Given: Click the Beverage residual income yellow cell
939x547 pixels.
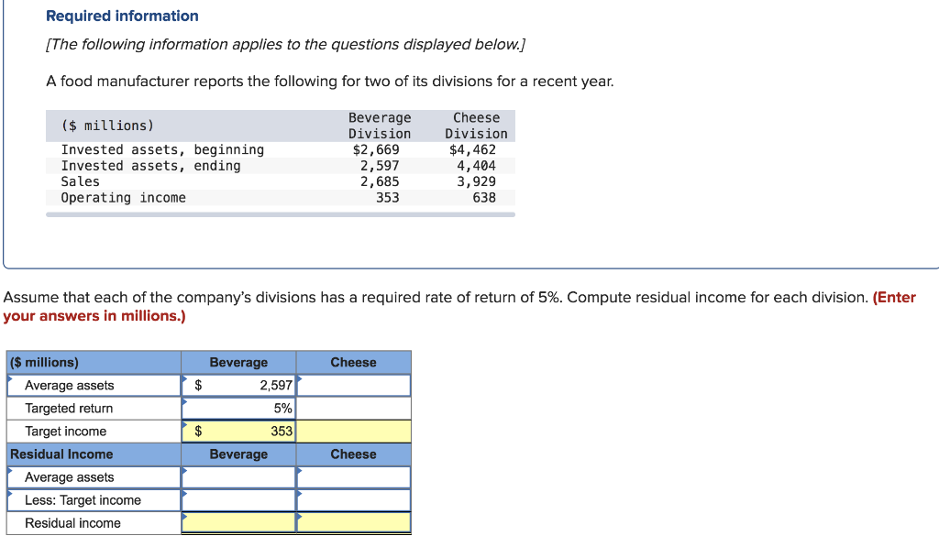Looking at the screenshot, I should (239, 522).
